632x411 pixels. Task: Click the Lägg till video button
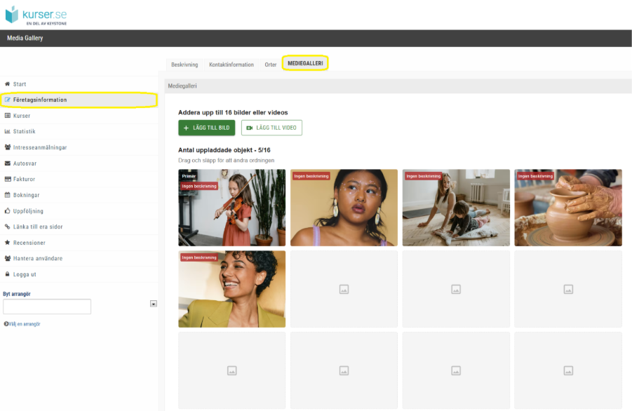pyautogui.click(x=271, y=128)
